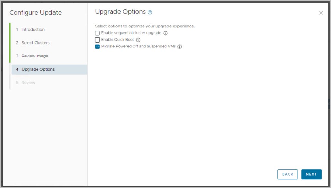Click the 'Enable Quick Boot' label text

point(118,40)
